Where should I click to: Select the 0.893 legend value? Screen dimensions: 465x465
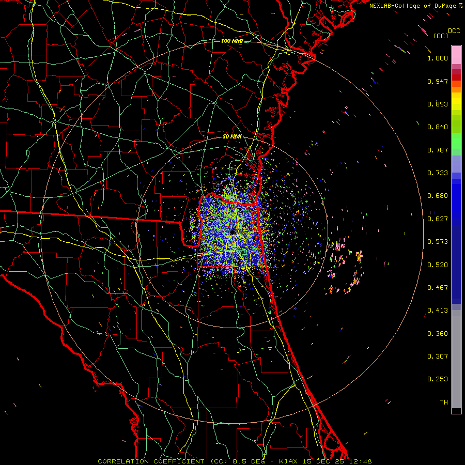pyautogui.click(x=438, y=104)
